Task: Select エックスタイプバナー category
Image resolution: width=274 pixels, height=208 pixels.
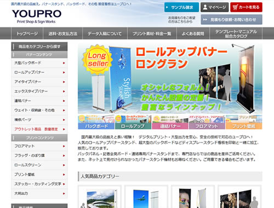Action: pyautogui.click(x=39, y=91)
